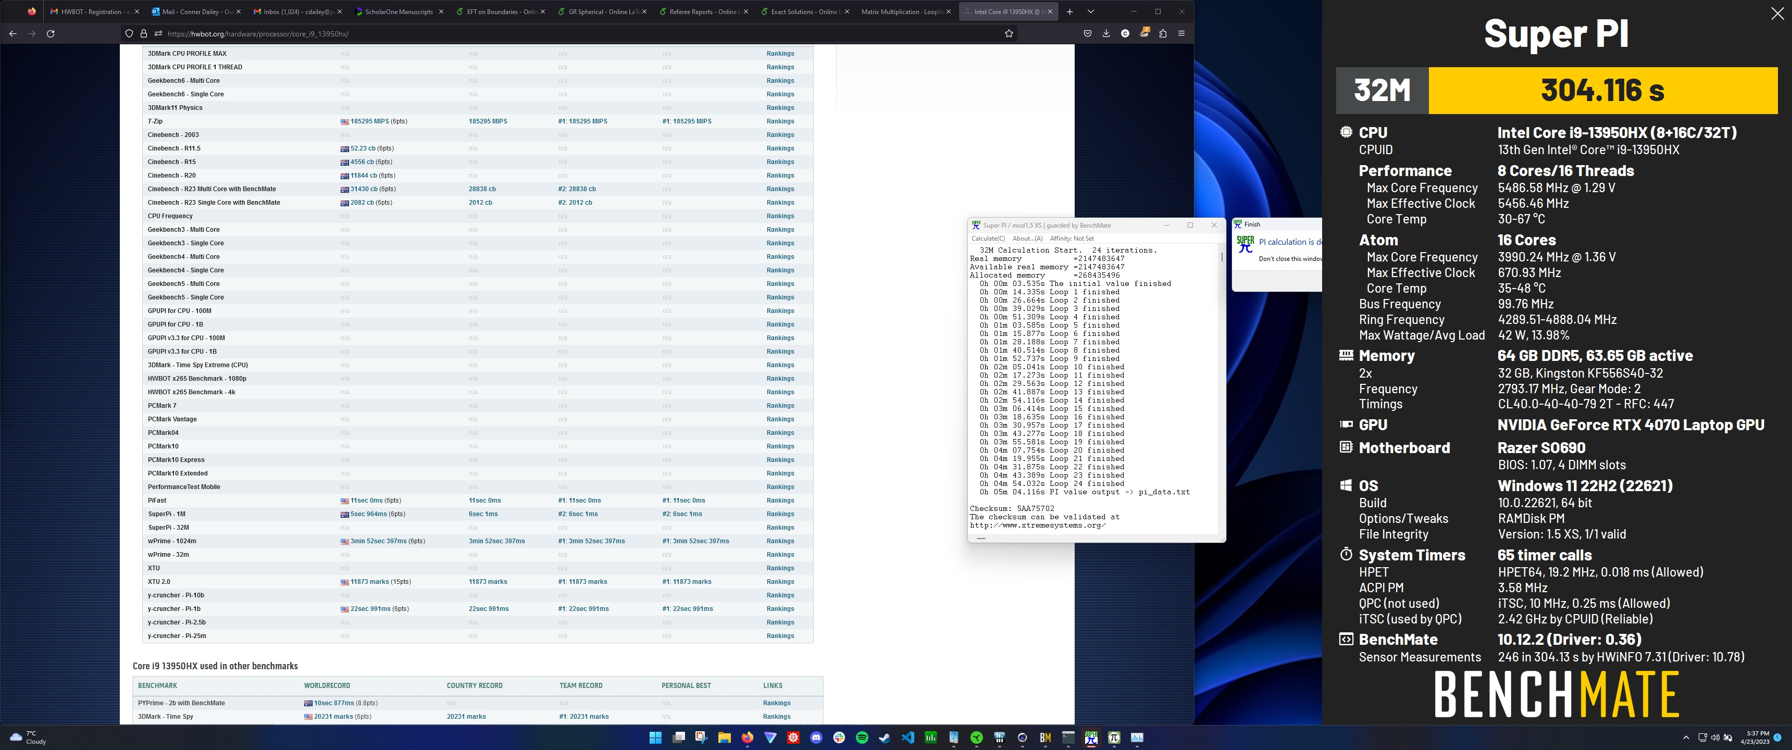Open Firefox account icon

[x=1125, y=33]
